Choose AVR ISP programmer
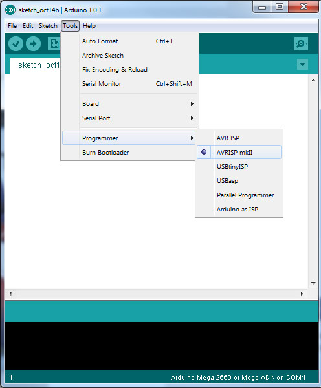 coord(239,138)
